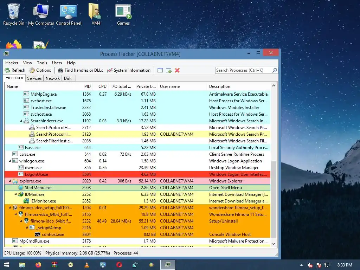Open the Users menu
360x270 pixels.
point(57,63)
